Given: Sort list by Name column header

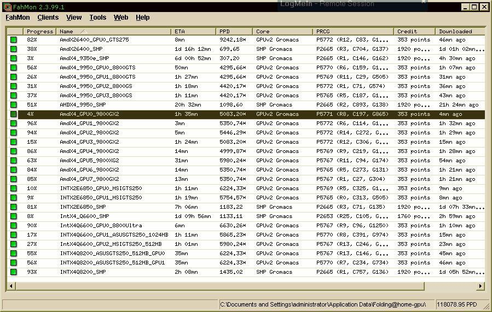Looking at the screenshot, I should click(x=114, y=31).
